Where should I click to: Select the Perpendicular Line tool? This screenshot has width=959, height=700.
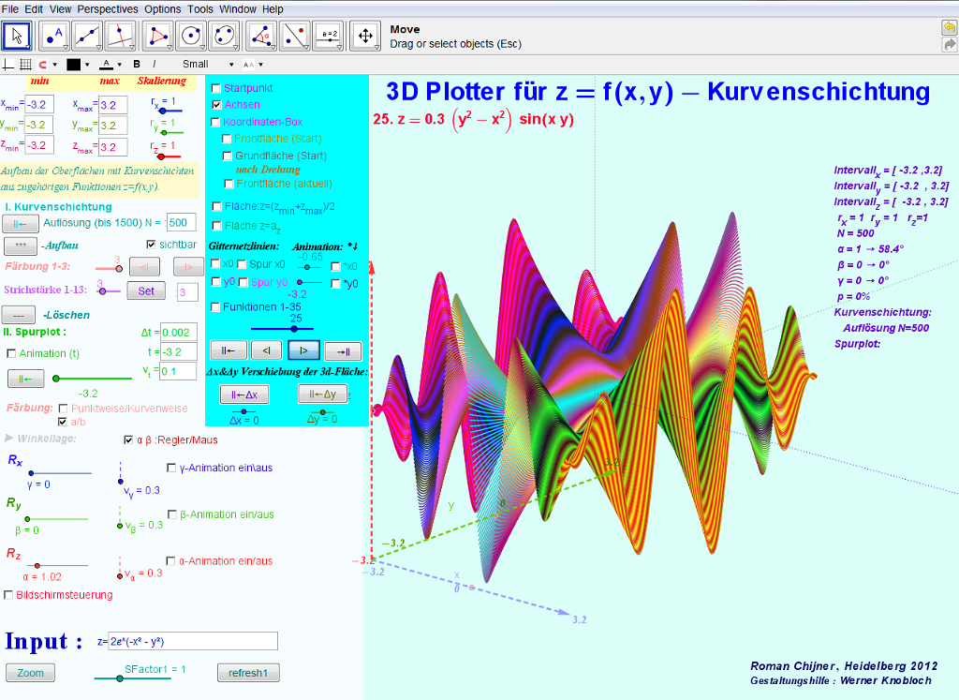click(120, 37)
